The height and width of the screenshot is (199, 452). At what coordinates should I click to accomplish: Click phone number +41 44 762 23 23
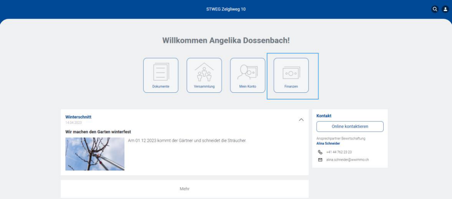click(x=339, y=152)
